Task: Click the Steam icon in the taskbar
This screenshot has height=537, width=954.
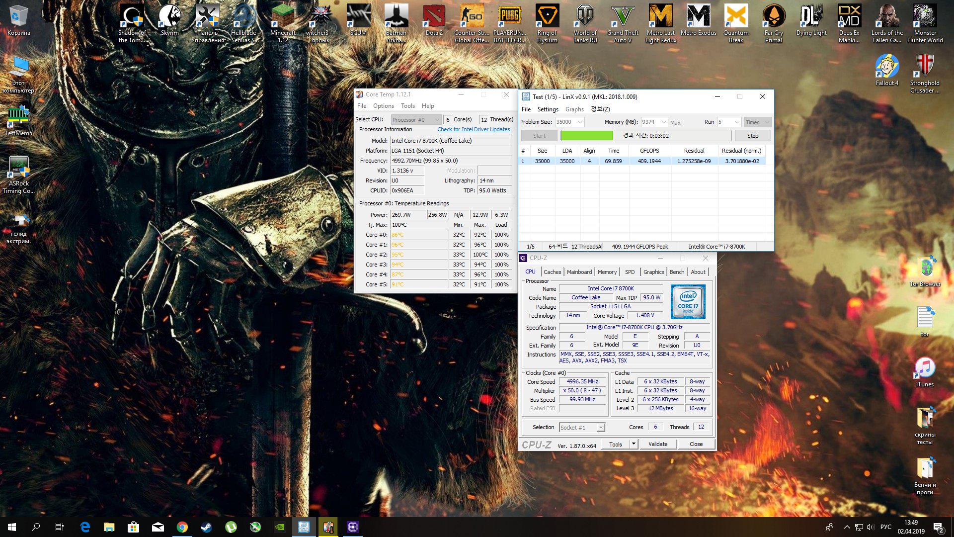Action: tap(207, 527)
